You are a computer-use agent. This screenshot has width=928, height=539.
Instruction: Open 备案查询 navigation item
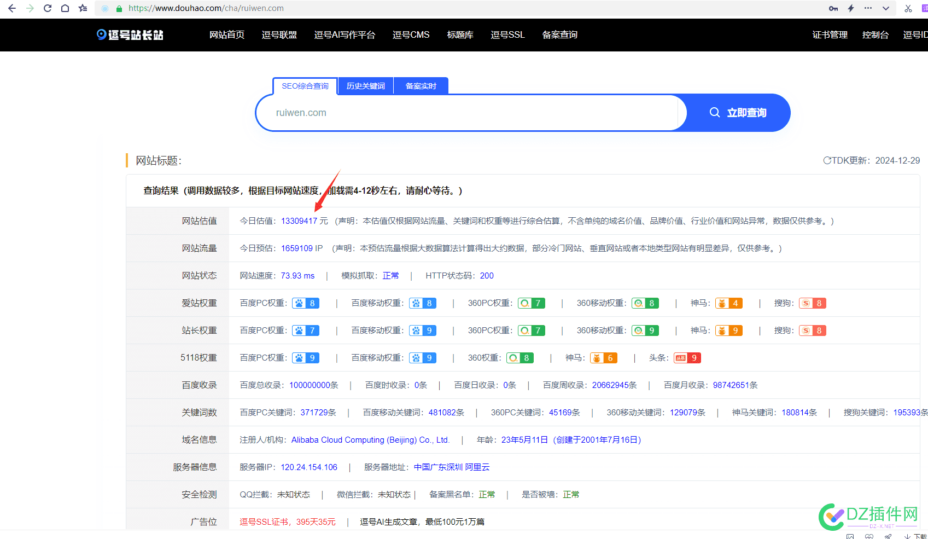(x=559, y=34)
